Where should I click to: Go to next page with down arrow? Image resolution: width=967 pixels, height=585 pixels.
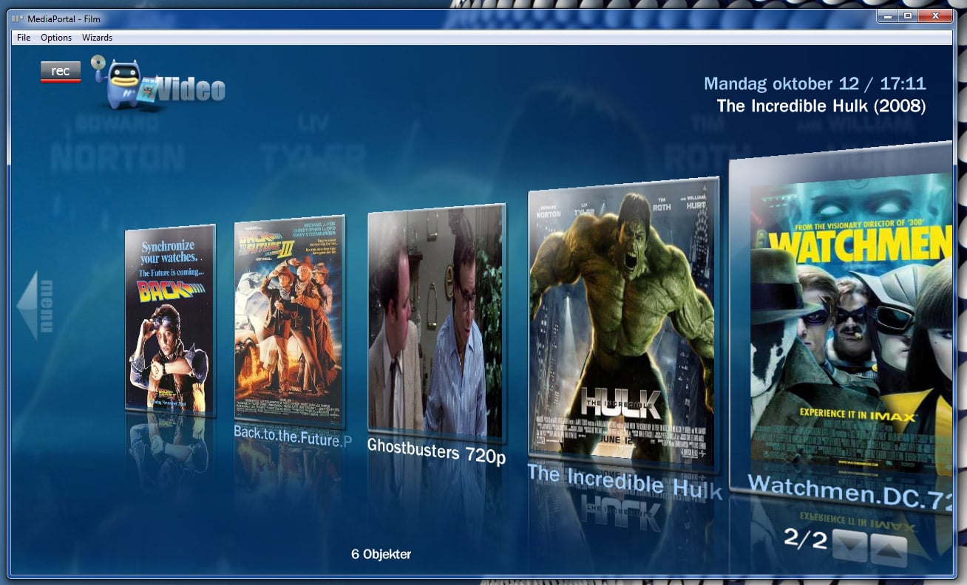[x=849, y=544]
